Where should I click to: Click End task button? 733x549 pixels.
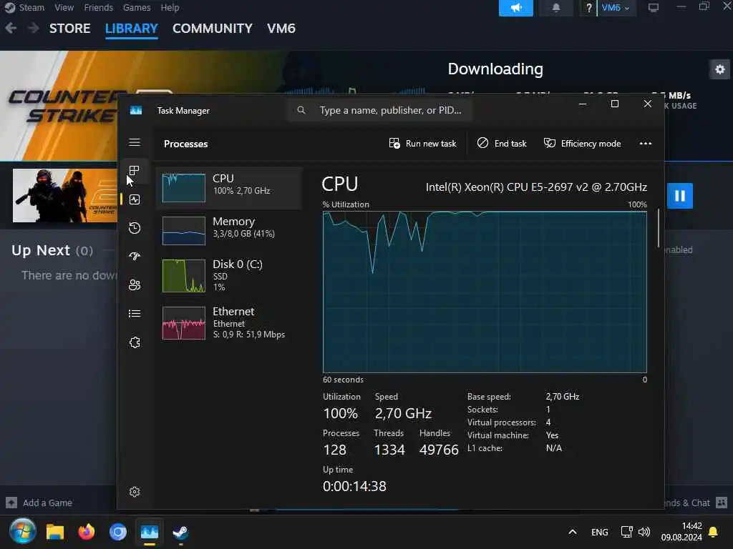click(x=502, y=143)
